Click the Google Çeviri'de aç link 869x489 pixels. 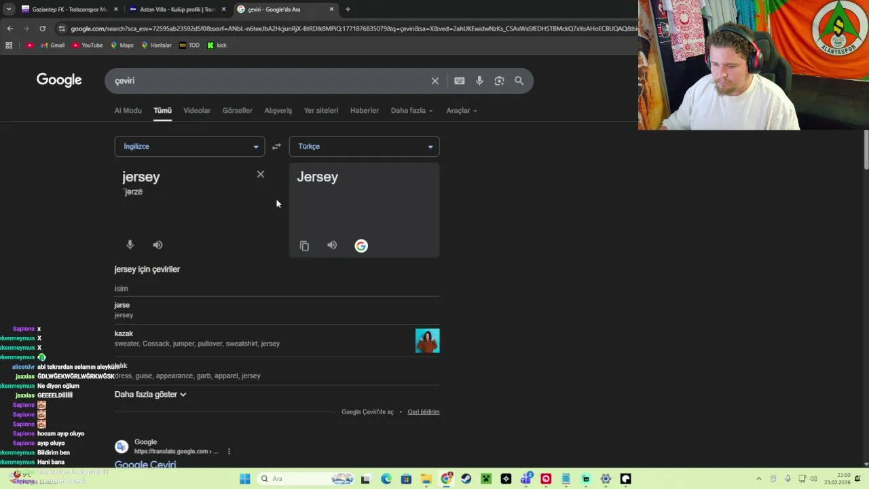click(367, 412)
